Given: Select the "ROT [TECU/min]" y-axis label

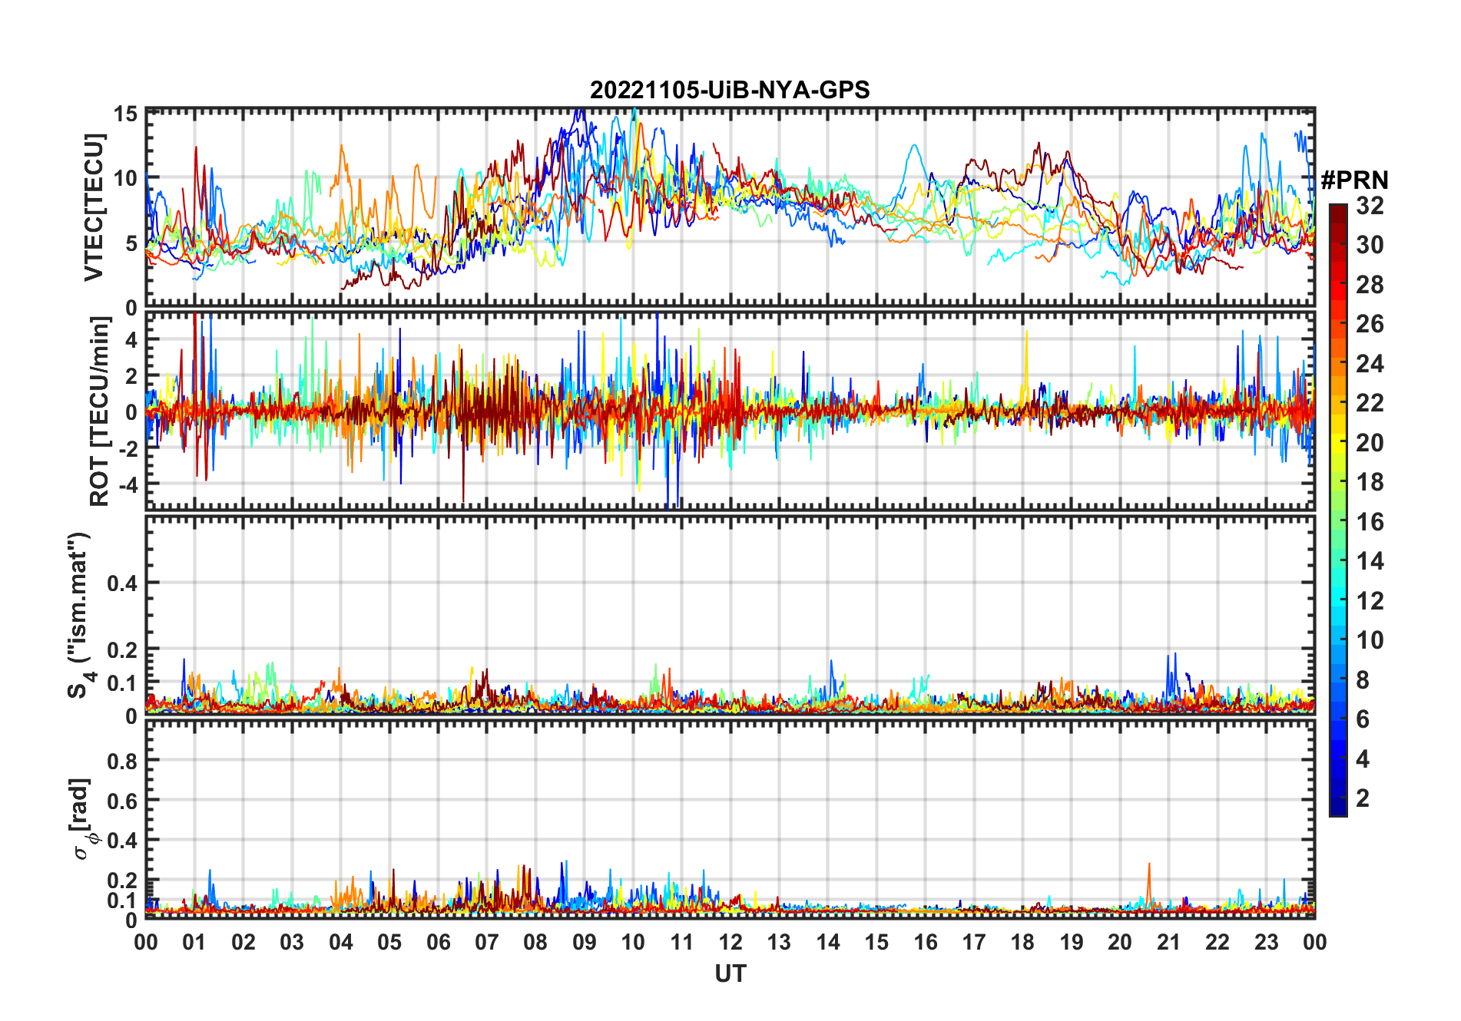Looking at the screenshot, I should pos(99,411).
